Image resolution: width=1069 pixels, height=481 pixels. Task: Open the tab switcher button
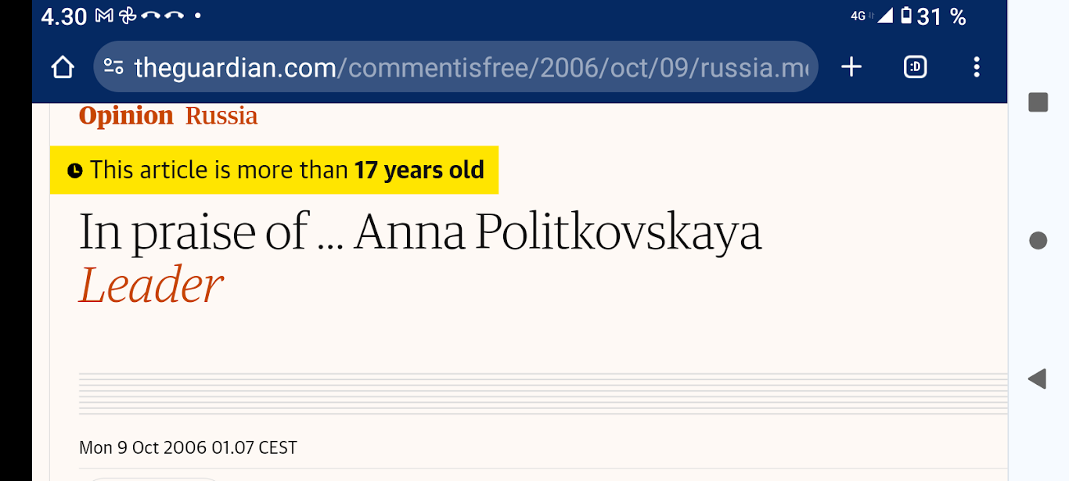pyautogui.click(x=915, y=67)
